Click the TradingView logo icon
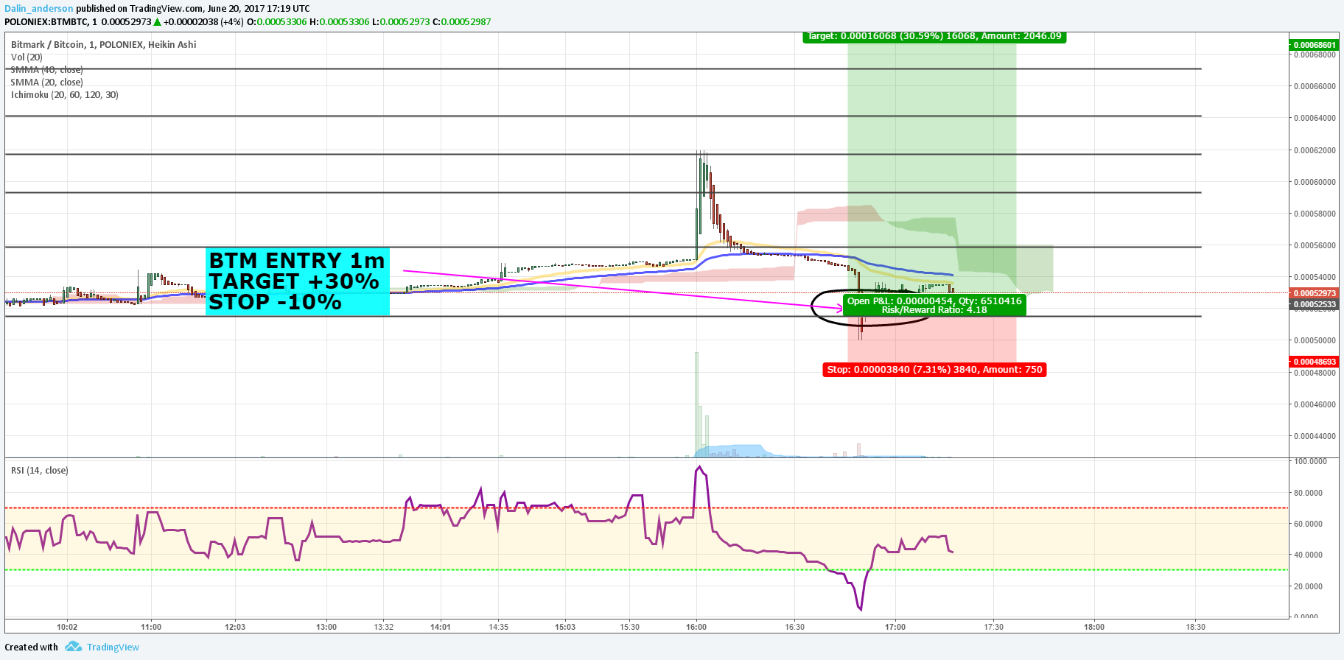 point(73,647)
